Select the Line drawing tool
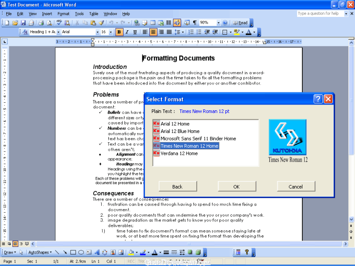The image size is (355, 266). (57, 252)
